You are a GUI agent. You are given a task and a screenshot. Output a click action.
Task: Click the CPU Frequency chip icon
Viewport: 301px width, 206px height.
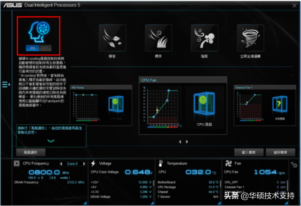tap(17, 163)
